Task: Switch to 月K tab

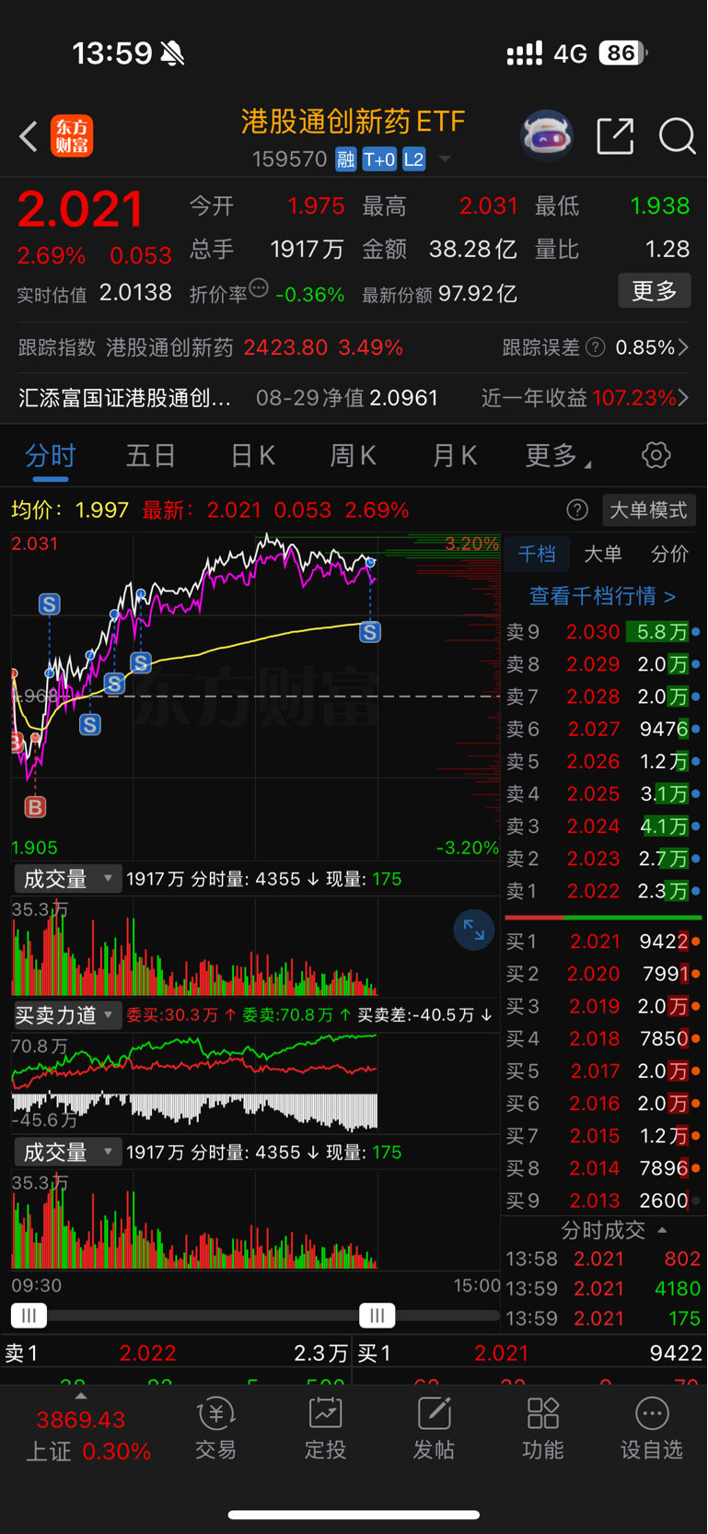Action: [455, 455]
